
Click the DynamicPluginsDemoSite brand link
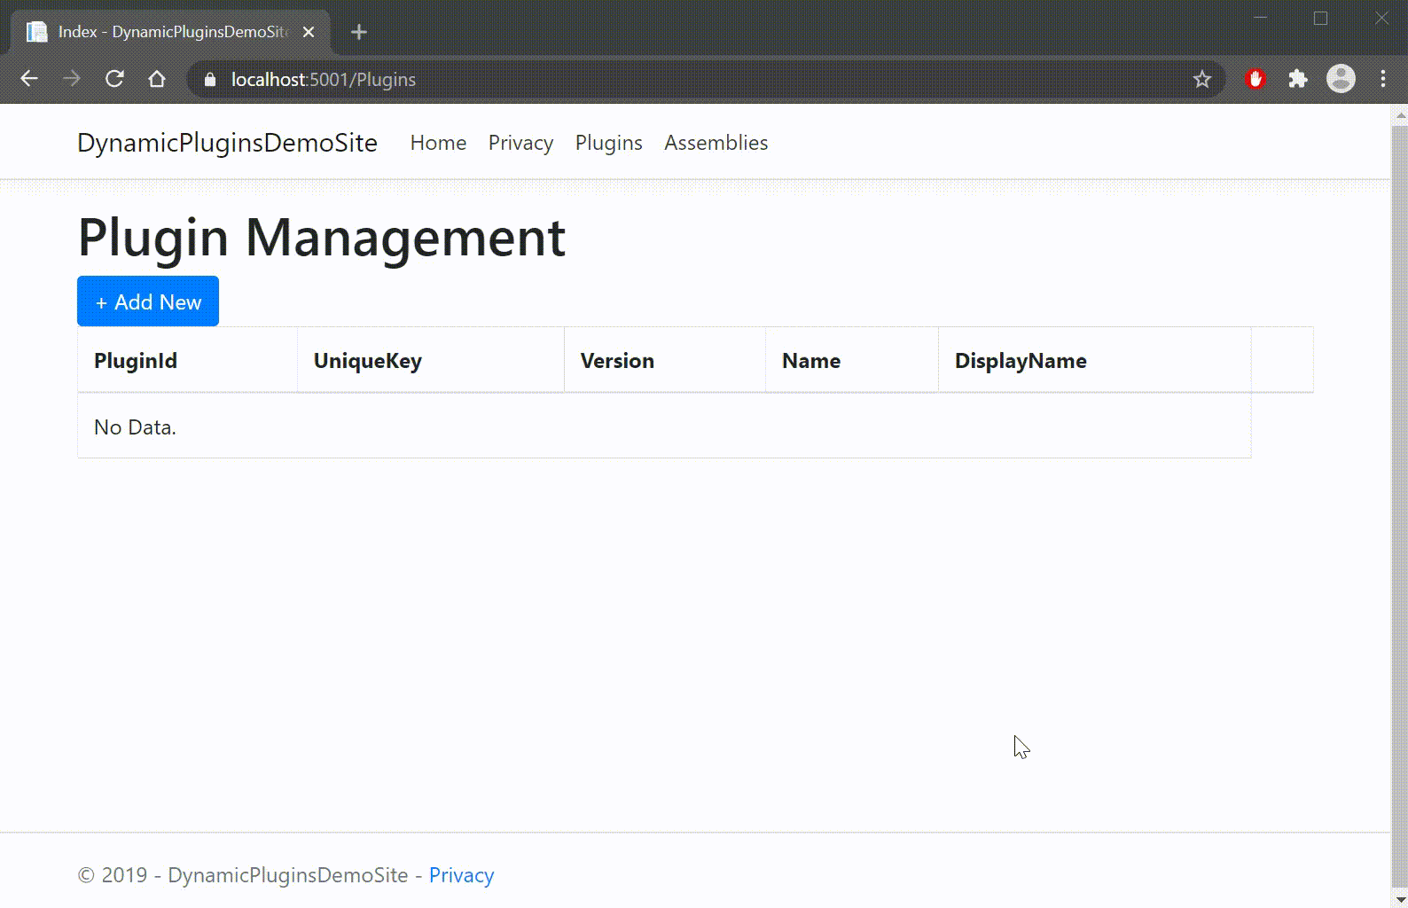tap(227, 143)
